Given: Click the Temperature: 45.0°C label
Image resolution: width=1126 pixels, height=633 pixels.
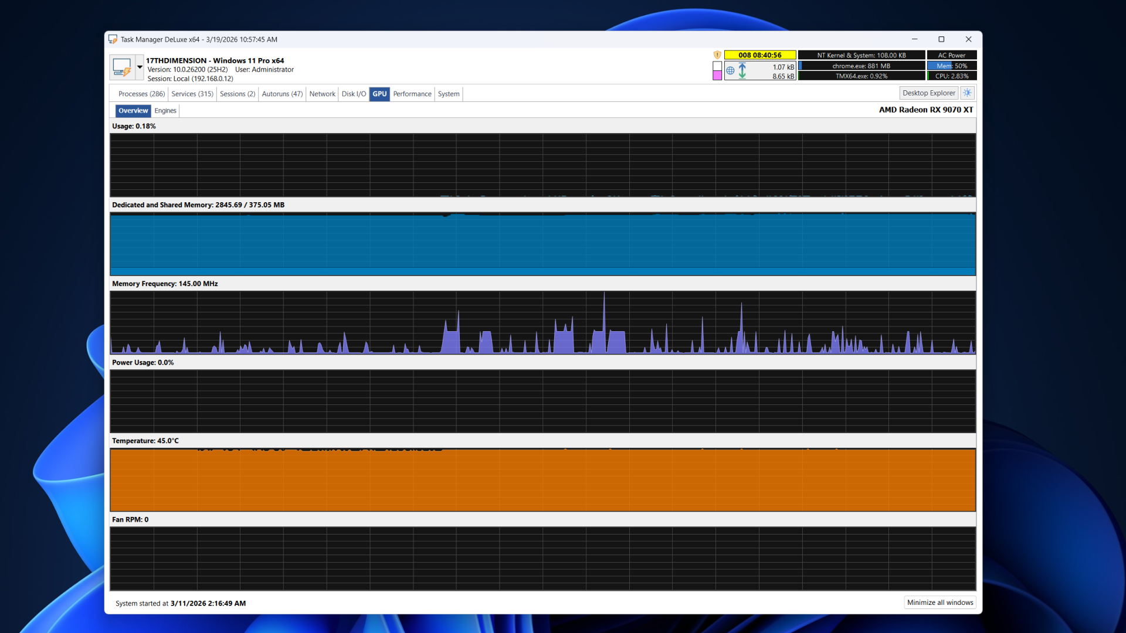Looking at the screenshot, I should [x=145, y=441].
